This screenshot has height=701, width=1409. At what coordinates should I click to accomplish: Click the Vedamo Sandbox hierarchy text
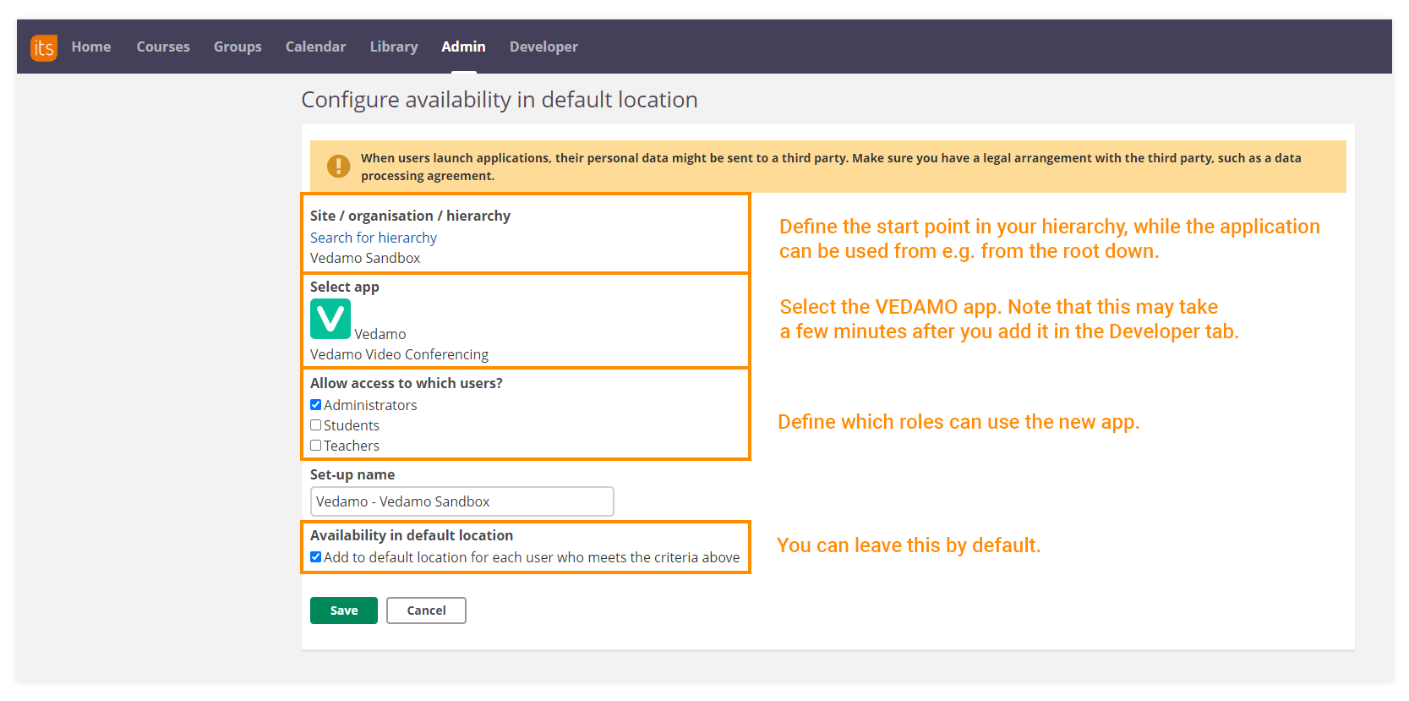point(365,258)
